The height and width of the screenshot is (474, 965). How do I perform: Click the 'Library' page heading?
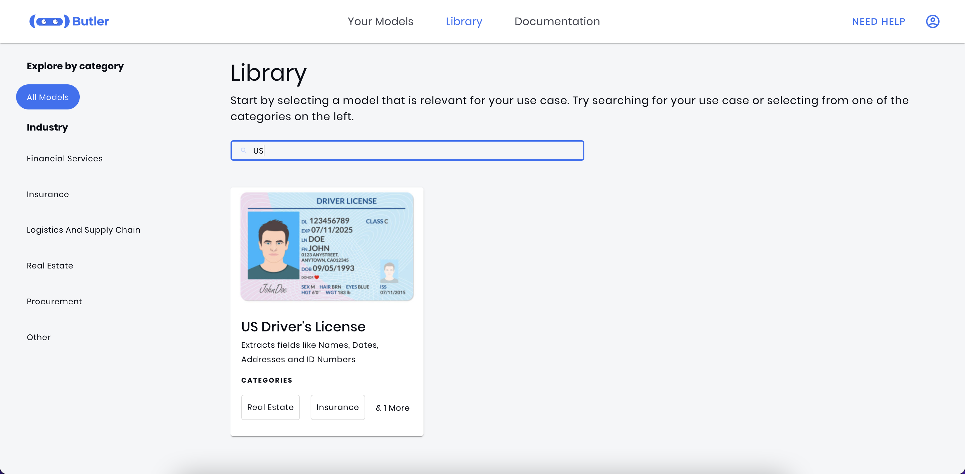(269, 73)
